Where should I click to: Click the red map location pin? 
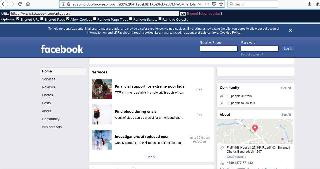click(x=255, y=128)
